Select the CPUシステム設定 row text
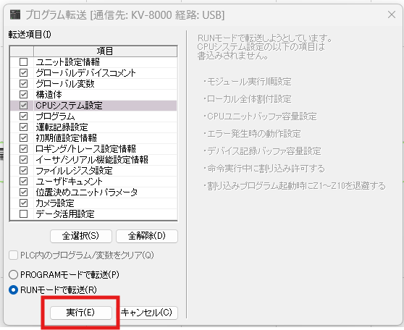This screenshot has width=404, height=330. coord(69,106)
